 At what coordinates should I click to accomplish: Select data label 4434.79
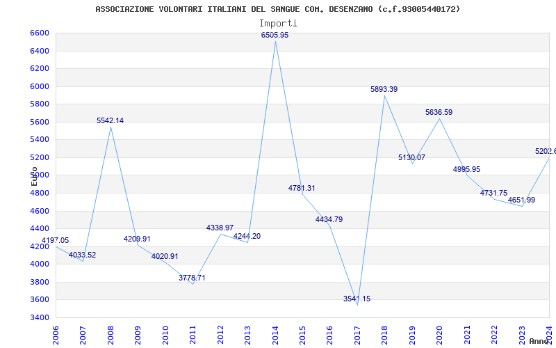pos(329,219)
